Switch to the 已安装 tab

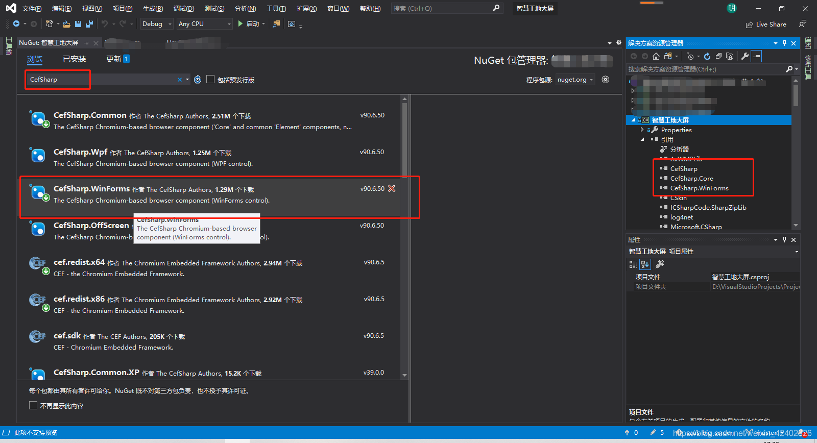[x=74, y=59]
